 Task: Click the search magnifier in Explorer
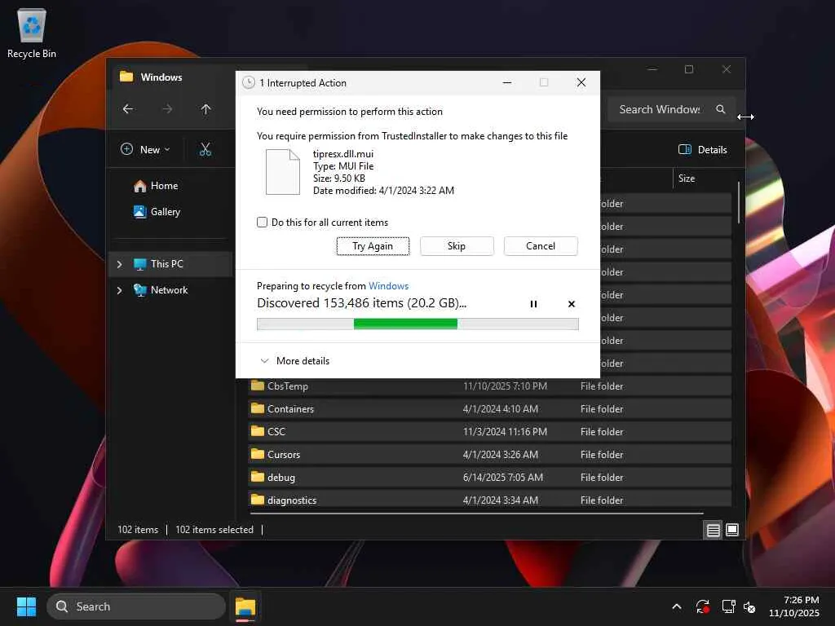[721, 109]
